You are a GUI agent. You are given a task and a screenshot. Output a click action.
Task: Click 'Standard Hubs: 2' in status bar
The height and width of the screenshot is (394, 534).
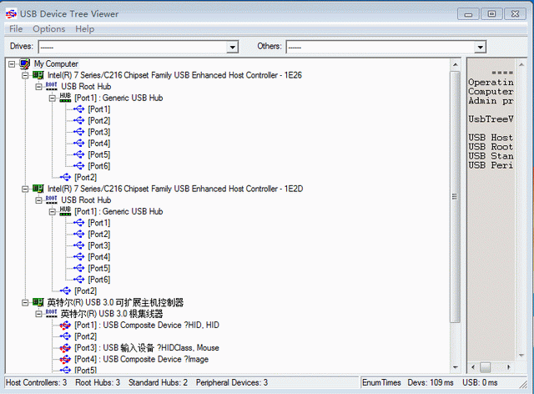coord(158,382)
